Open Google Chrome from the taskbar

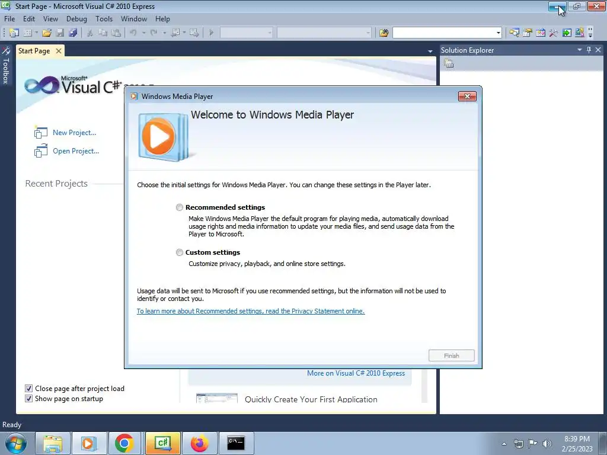click(124, 443)
